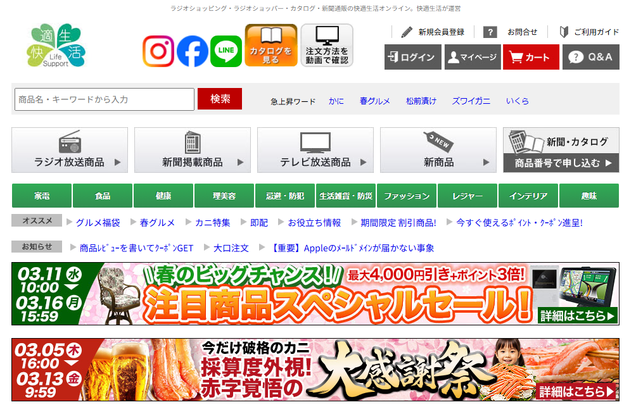Click the ログイン button
Image resolution: width=636 pixels, height=414 pixels.
pos(412,57)
